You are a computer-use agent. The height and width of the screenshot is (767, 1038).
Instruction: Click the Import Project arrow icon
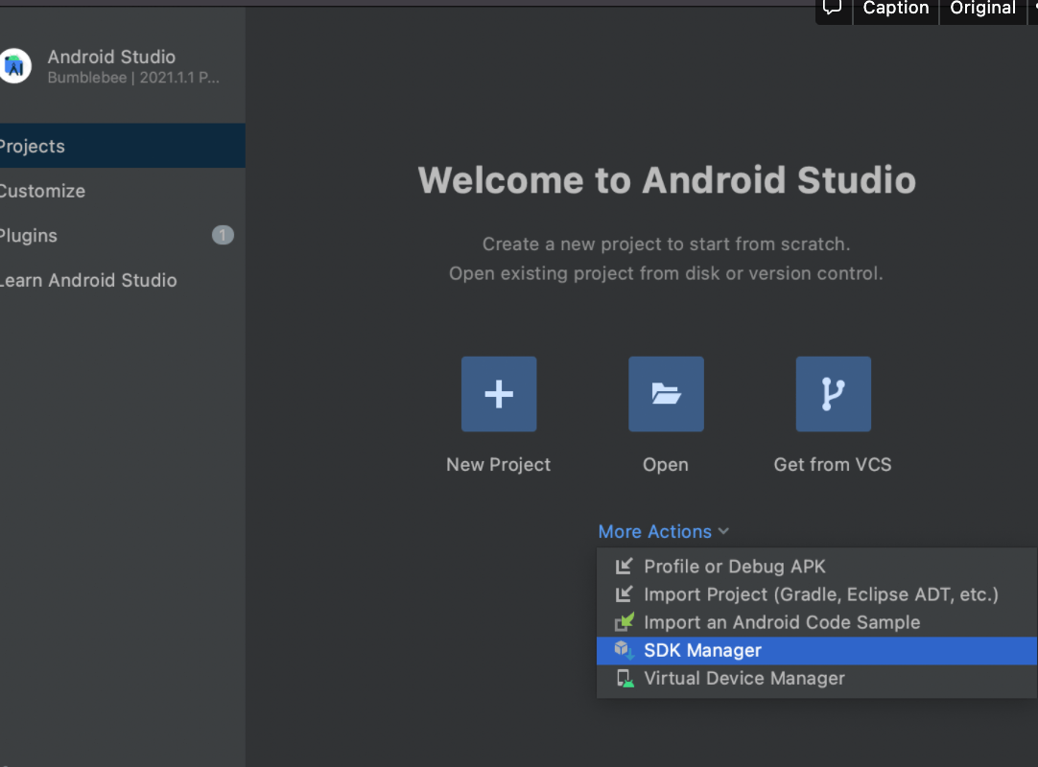[624, 594]
